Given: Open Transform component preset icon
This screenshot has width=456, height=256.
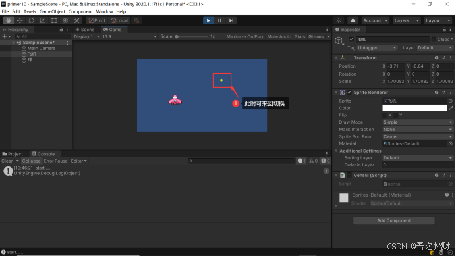Looking at the screenshot, I should [x=443, y=57].
